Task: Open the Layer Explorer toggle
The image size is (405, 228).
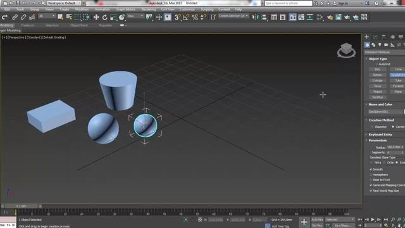Action: pos(283,17)
